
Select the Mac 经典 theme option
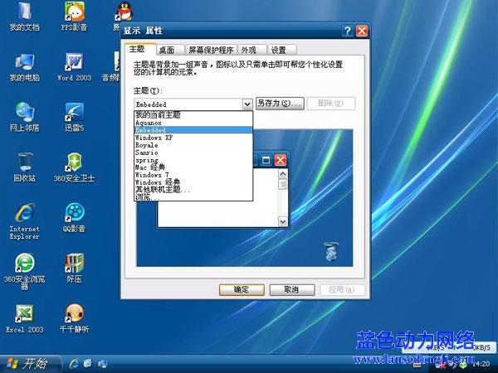(x=193, y=167)
